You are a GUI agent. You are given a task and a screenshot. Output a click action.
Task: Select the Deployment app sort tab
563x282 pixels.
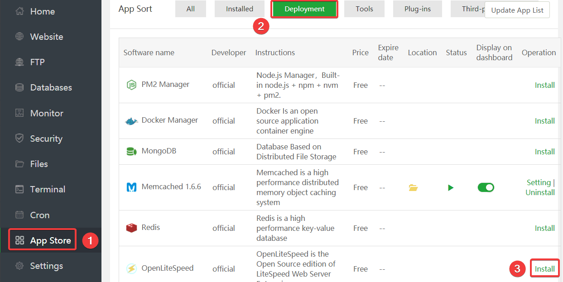tap(304, 9)
